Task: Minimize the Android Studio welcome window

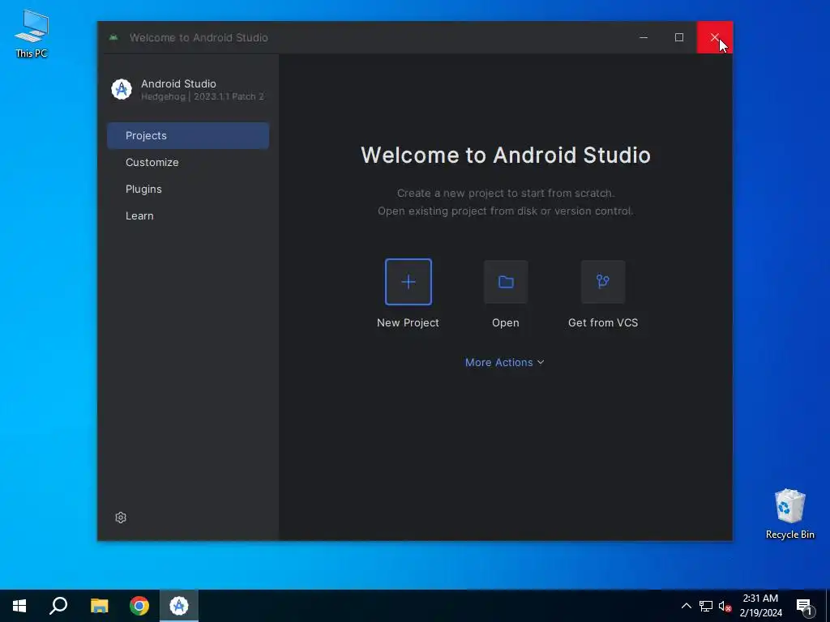Action: tap(644, 37)
